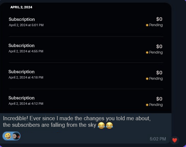This screenshot has width=186, height=147.
Task: Click the rolling-laugh emoji in the reaction chip
Action: point(7,136)
